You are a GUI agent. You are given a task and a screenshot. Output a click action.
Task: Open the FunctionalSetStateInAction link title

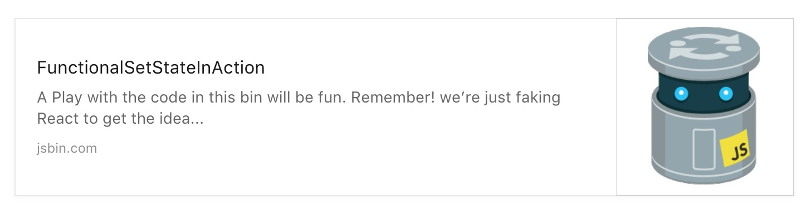click(150, 68)
